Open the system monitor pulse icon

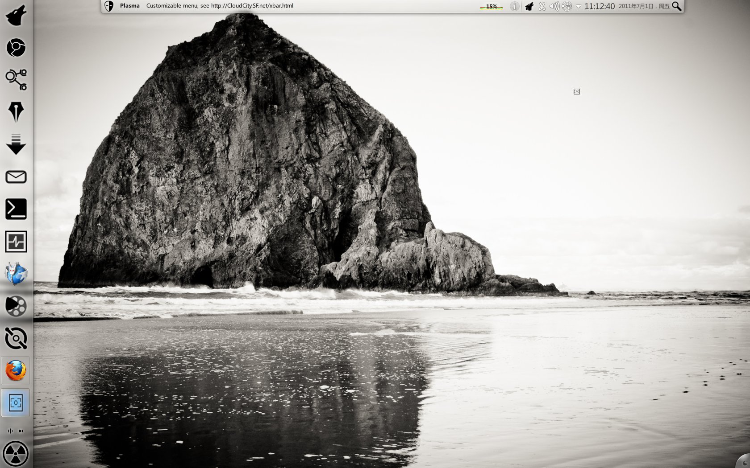pyautogui.click(x=16, y=242)
